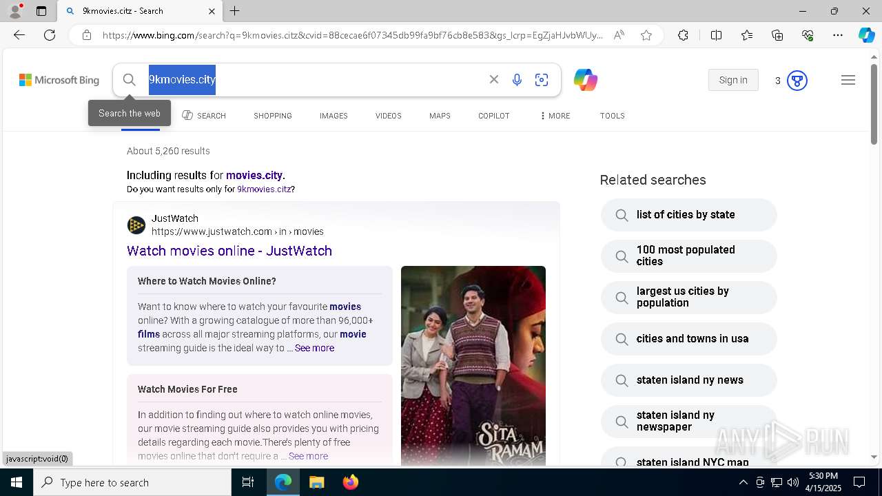882x496 pixels.
Task: Select related search list of cities by state
Action: pos(688,215)
